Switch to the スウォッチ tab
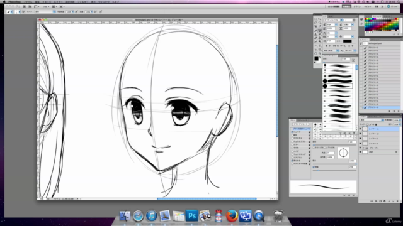Viewport: 403px width, 226px height. pos(377,16)
